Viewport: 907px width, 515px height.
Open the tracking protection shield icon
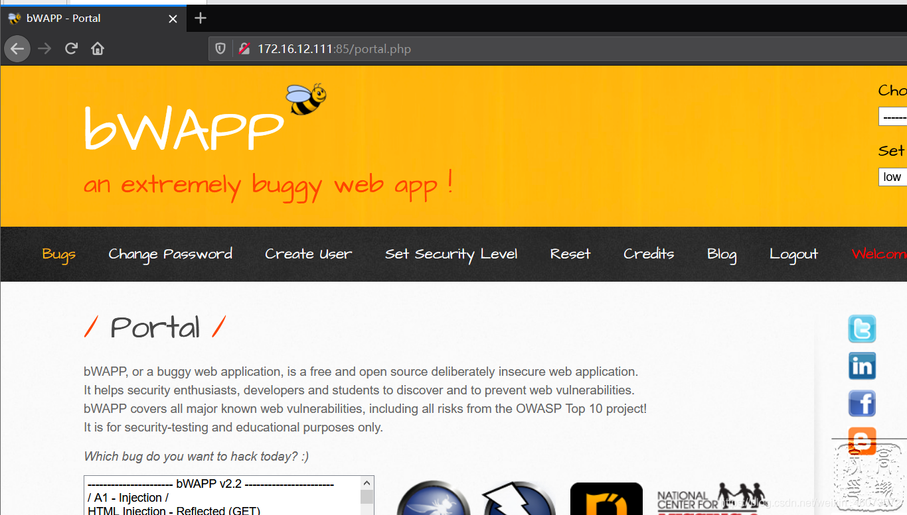pyautogui.click(x=220, y=48)
